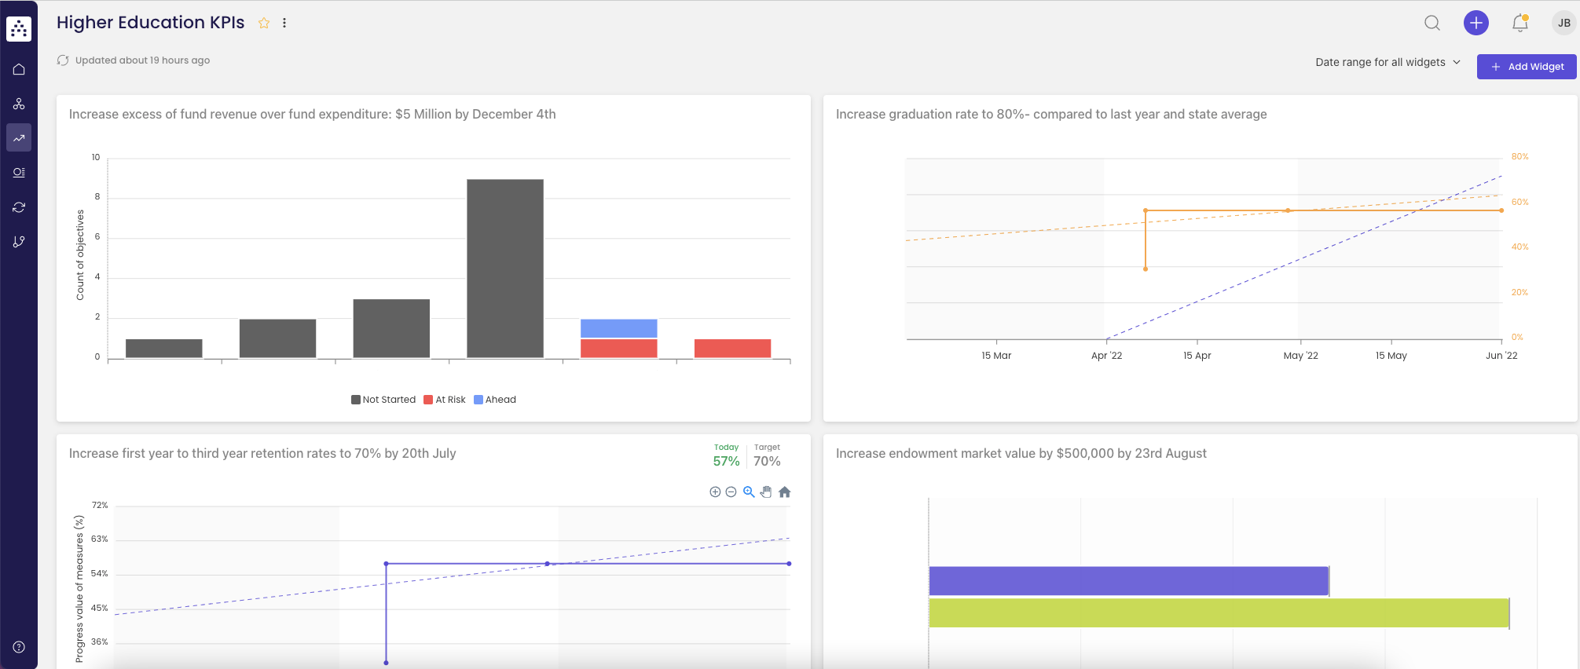Open the three-dot menu beside the dashboard title
The height and width of the screenshot is (669, 1580).
[284, 24]
